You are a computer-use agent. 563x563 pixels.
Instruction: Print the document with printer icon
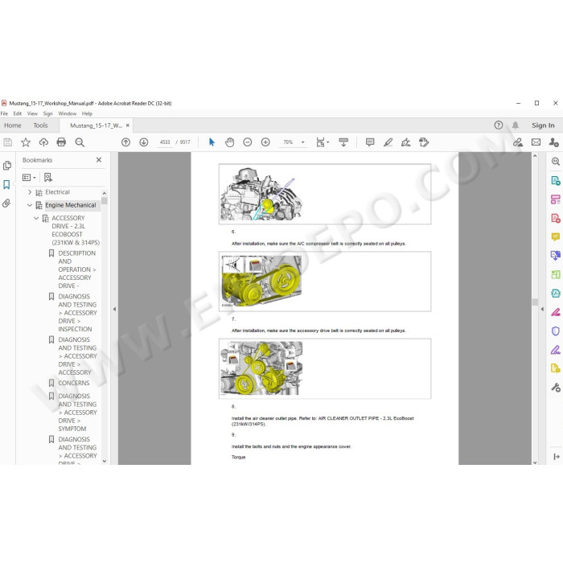61,142
